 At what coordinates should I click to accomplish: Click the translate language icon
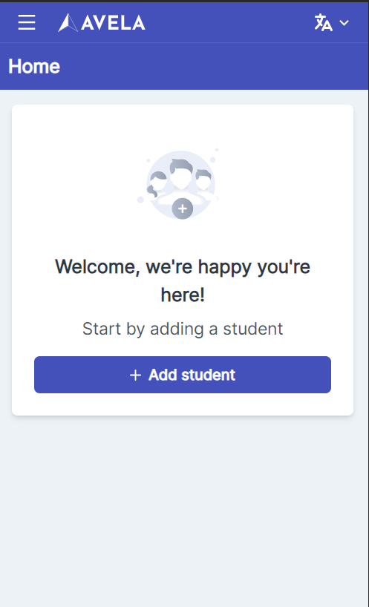[x=323, y=22]
